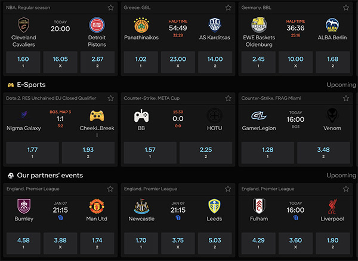358x261 pixels.
Task: Select the 2.25 odds for HOTU
Action: (206, 153)
